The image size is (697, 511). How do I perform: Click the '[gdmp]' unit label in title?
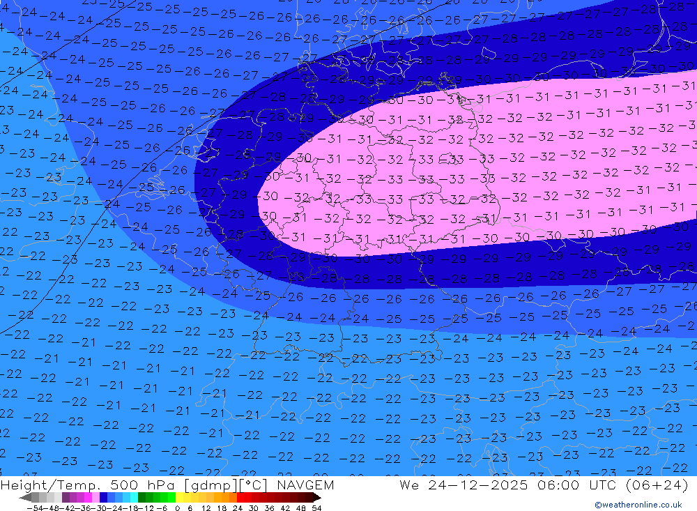(211, 485)
